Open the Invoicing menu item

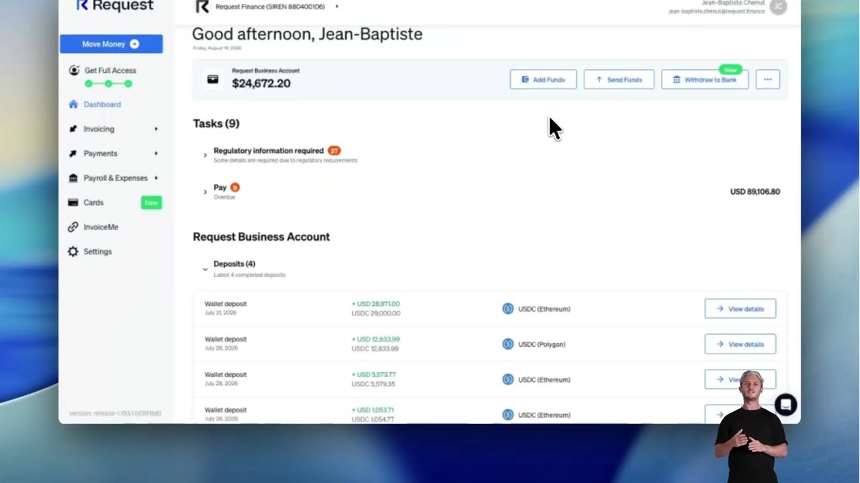pos(99,129)
